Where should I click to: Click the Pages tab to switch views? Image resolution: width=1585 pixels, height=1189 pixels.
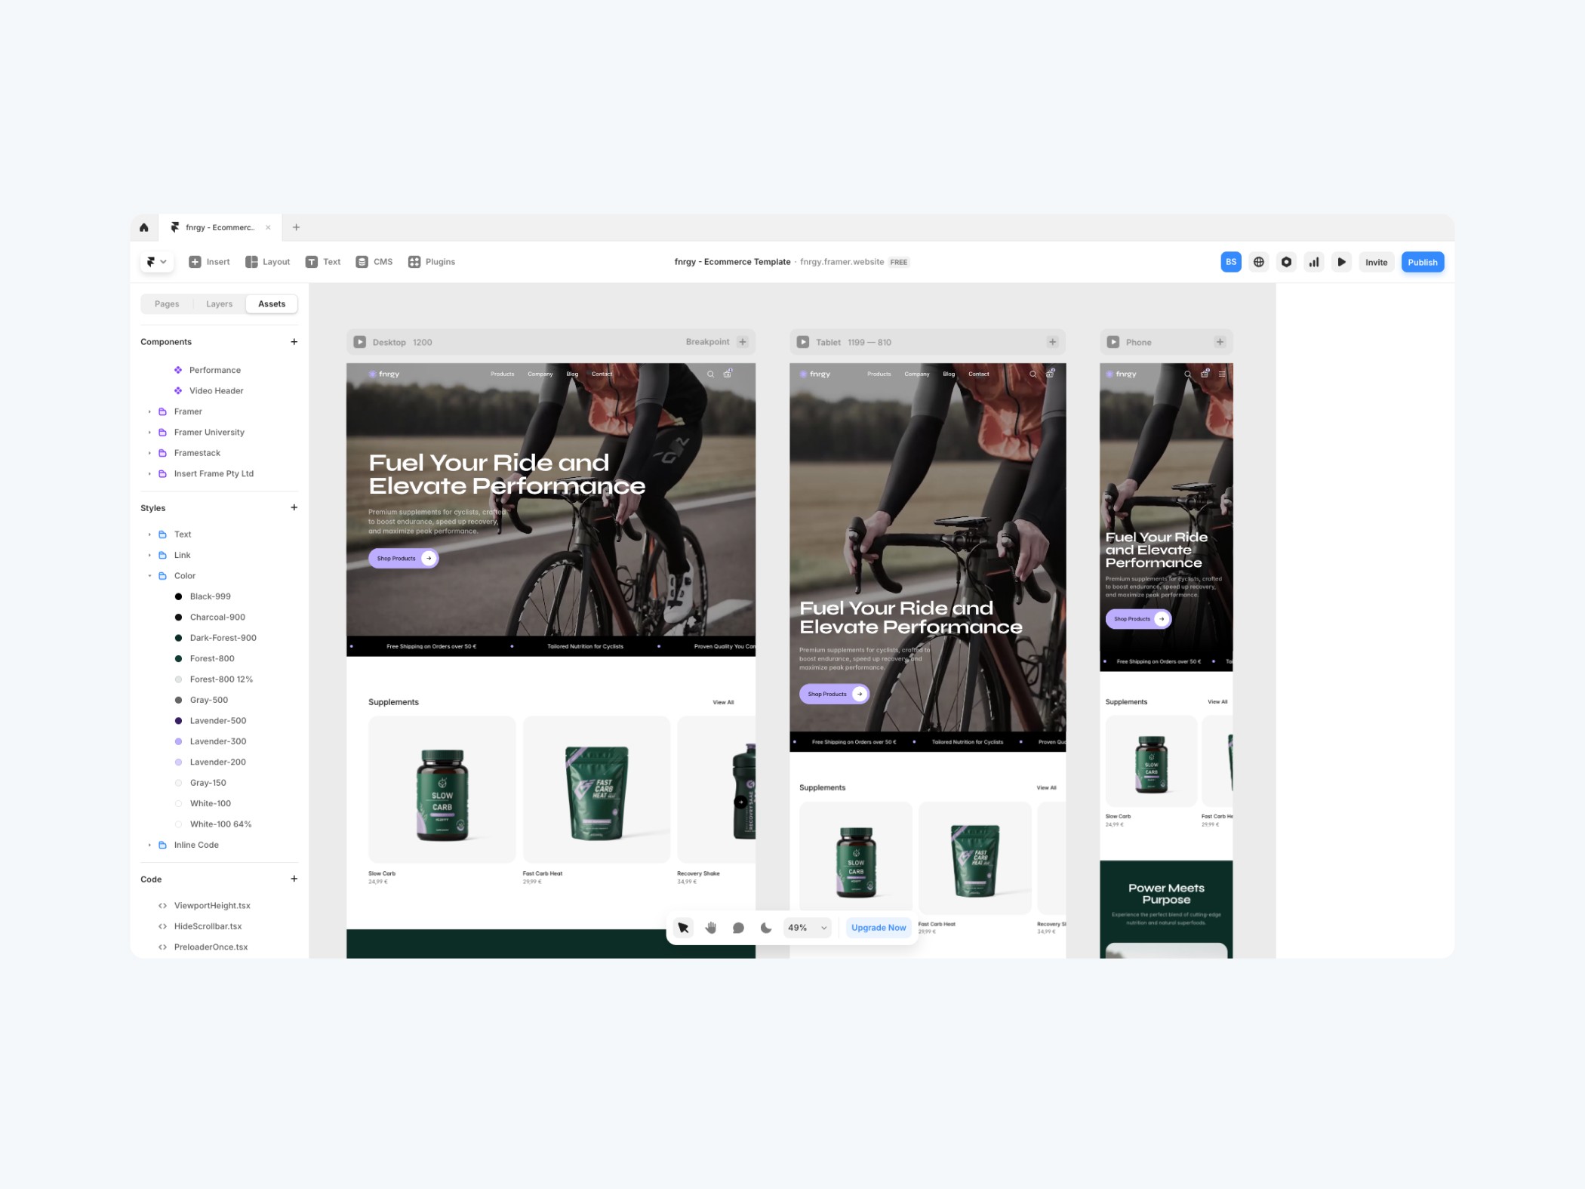pyautogui.click(x=166, y=303)
